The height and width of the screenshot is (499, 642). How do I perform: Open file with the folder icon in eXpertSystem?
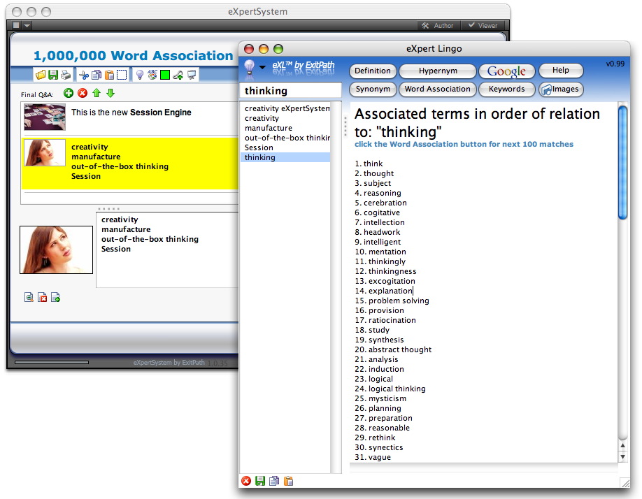tap(41, 75)
